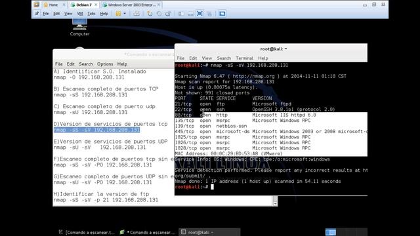420x236 pixels.
Task: Click 'B) Escaneo completo de puertos TCP' line
Action: click(106, 89)
